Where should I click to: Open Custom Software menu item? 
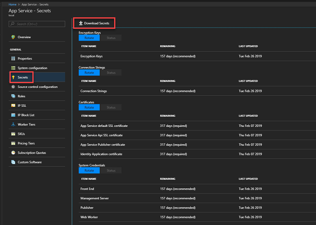tap(29, 162)
